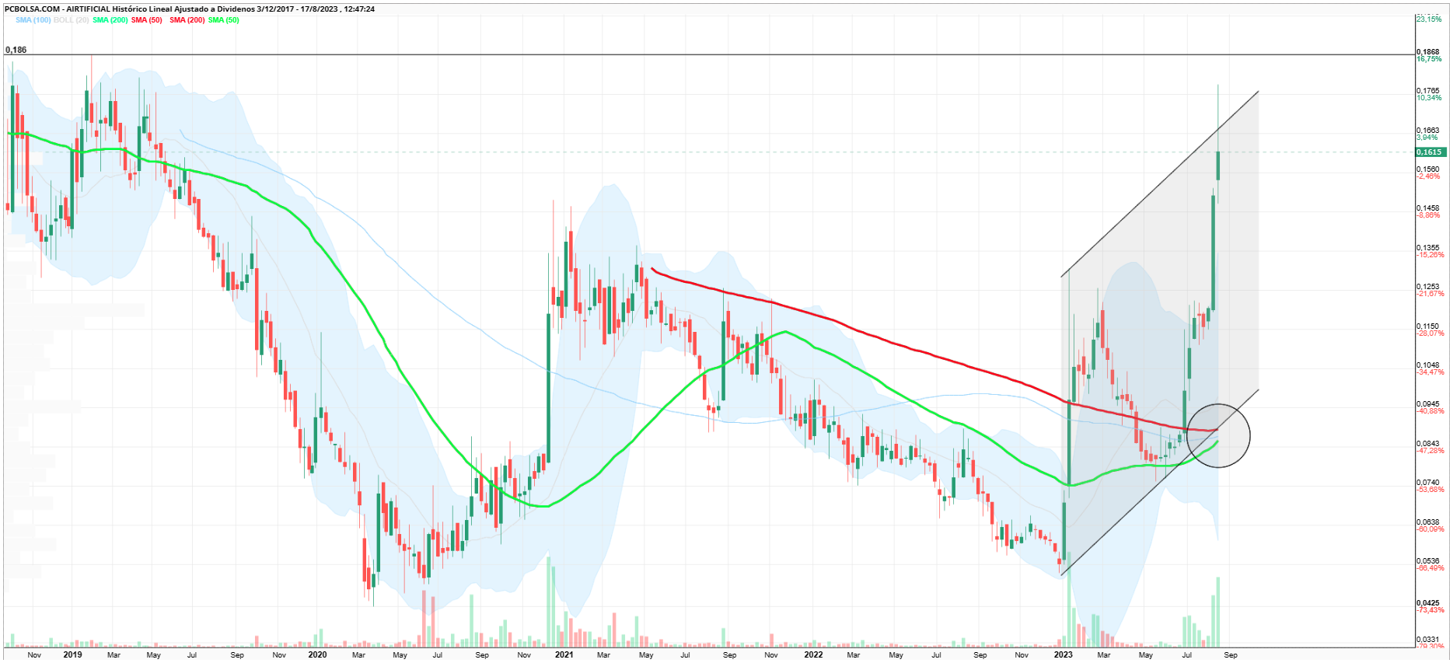Click the 0,0638 price axis label
Screen dimensions: 1453x663
[x=1428, y=522]
